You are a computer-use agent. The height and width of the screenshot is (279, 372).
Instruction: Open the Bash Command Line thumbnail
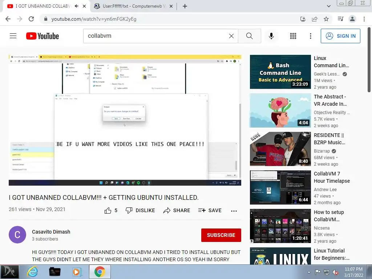pyautogui.click(x=280, y=72)
